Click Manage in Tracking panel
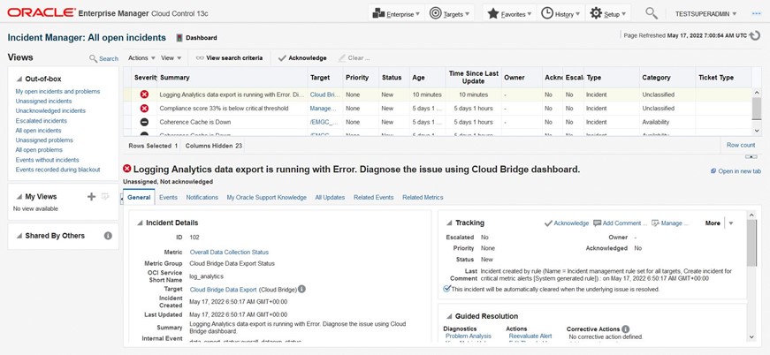 [x=670, y=223]
